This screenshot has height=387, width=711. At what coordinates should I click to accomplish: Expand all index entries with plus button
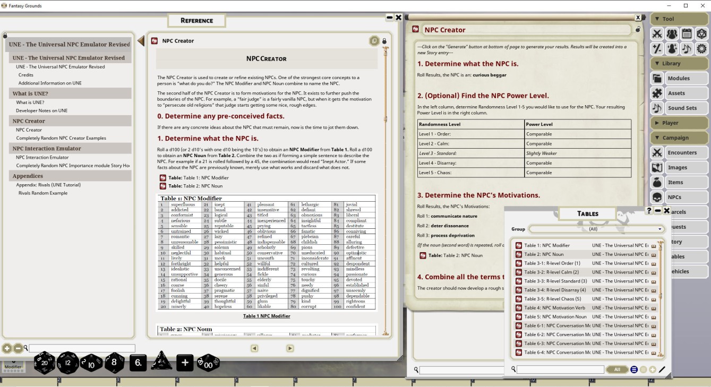click(7, 348)
